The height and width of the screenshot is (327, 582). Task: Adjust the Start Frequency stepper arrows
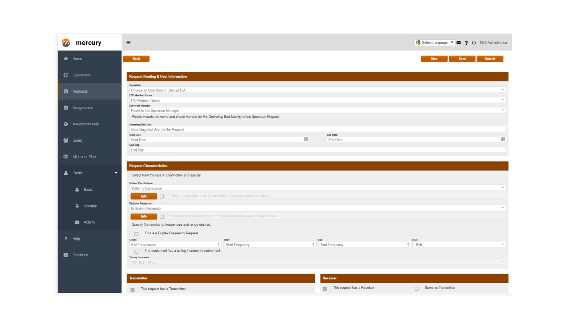pos(313,244)
